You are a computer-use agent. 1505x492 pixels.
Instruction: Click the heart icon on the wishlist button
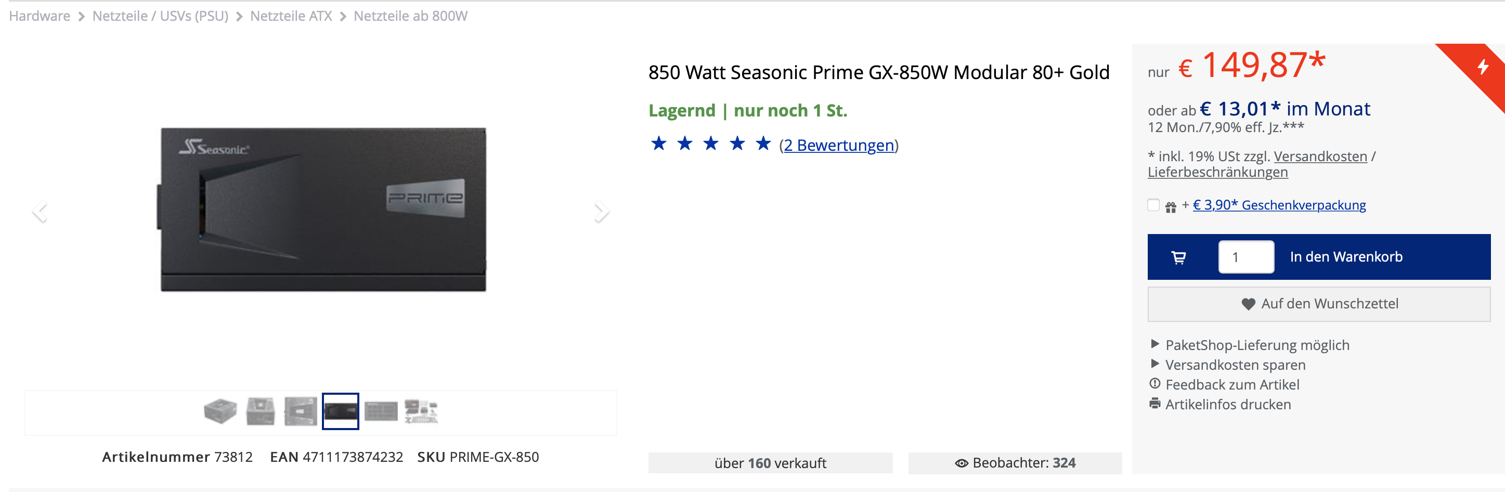(1248, 304)
